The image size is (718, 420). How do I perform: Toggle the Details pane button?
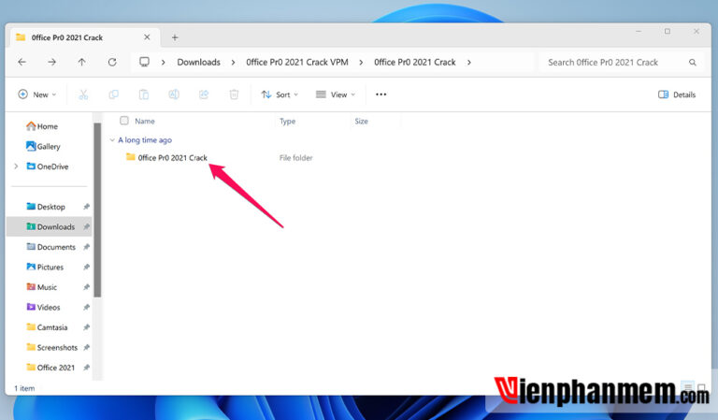(x=677, y=94)
